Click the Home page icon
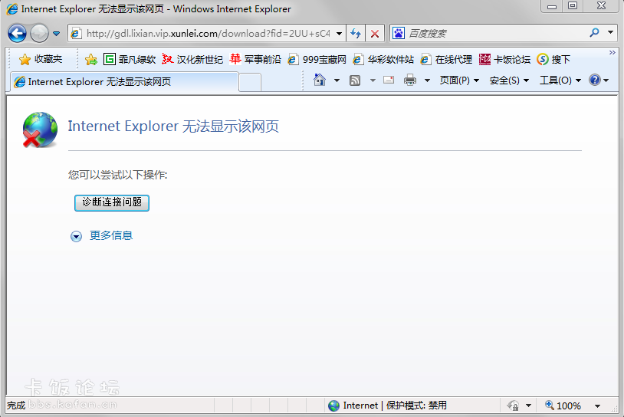The width and height of the screenshot is (624, 417). [320, 80]
